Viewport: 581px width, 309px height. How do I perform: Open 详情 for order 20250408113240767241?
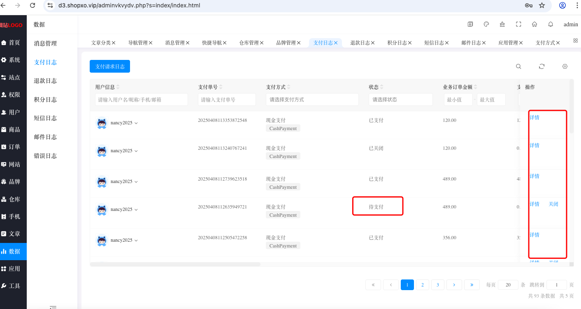coord(535,145)
